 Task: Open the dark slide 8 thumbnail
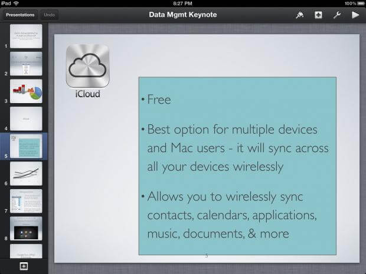tap(26, 228)
